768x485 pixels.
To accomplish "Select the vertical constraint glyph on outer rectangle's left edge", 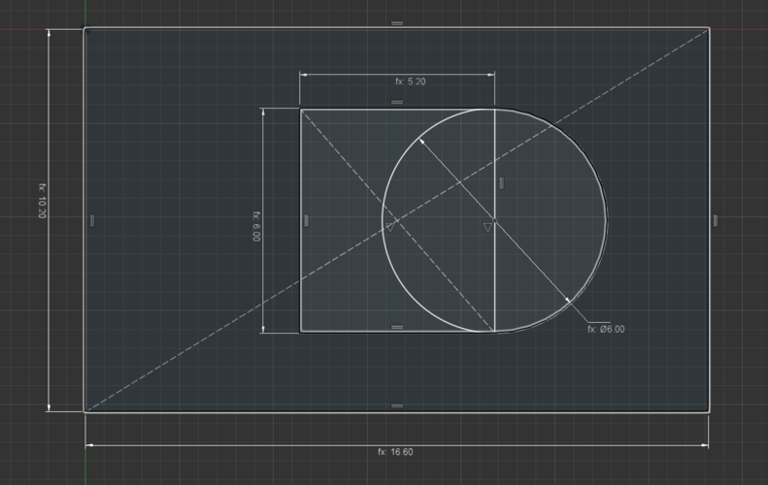I will pyautogui.click(x=92, y=221).
